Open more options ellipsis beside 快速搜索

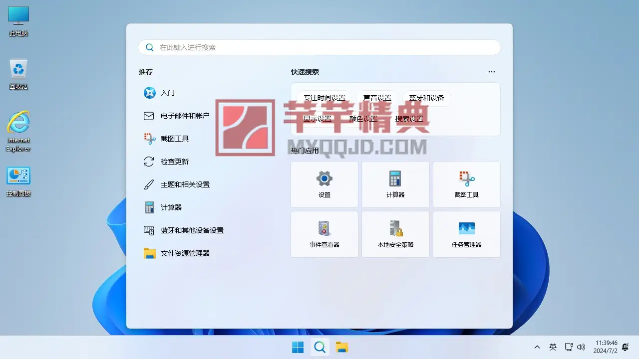(492, 72)
